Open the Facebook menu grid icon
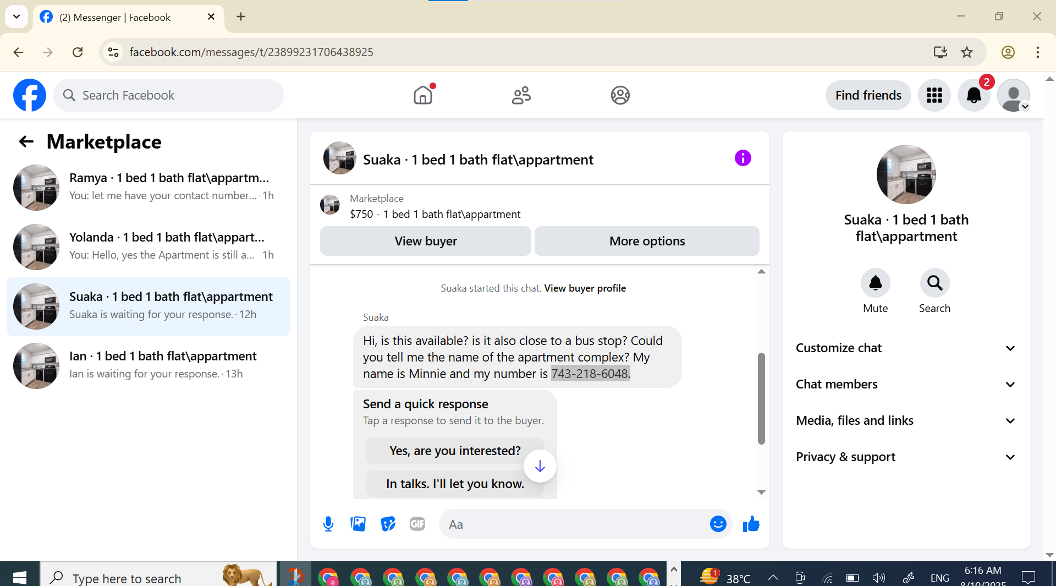 click(934, 95)
